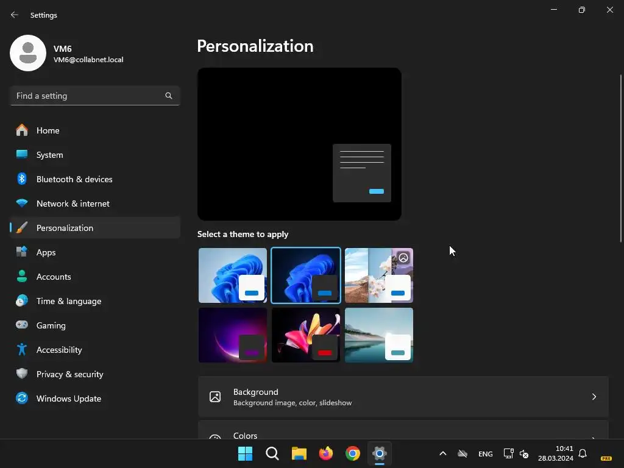Screen dimensions: 624x468
Task: Apply the lake Sunrise theme
Action: (379, 335)
